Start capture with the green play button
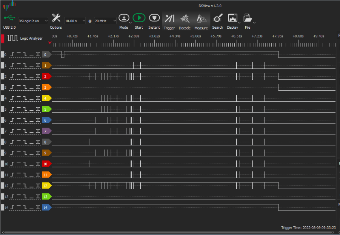Viewport: 340px width, 235px height. (x=139, y=18)
